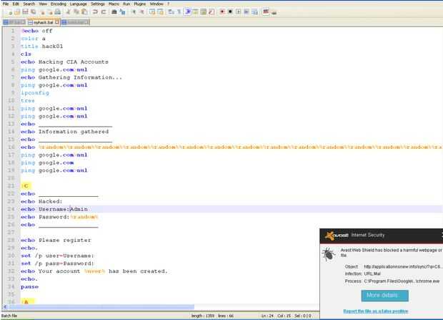This screenshot has width=443, height=320.
Task: Click the 'echo Please register' line
Action: pos(56,240)
